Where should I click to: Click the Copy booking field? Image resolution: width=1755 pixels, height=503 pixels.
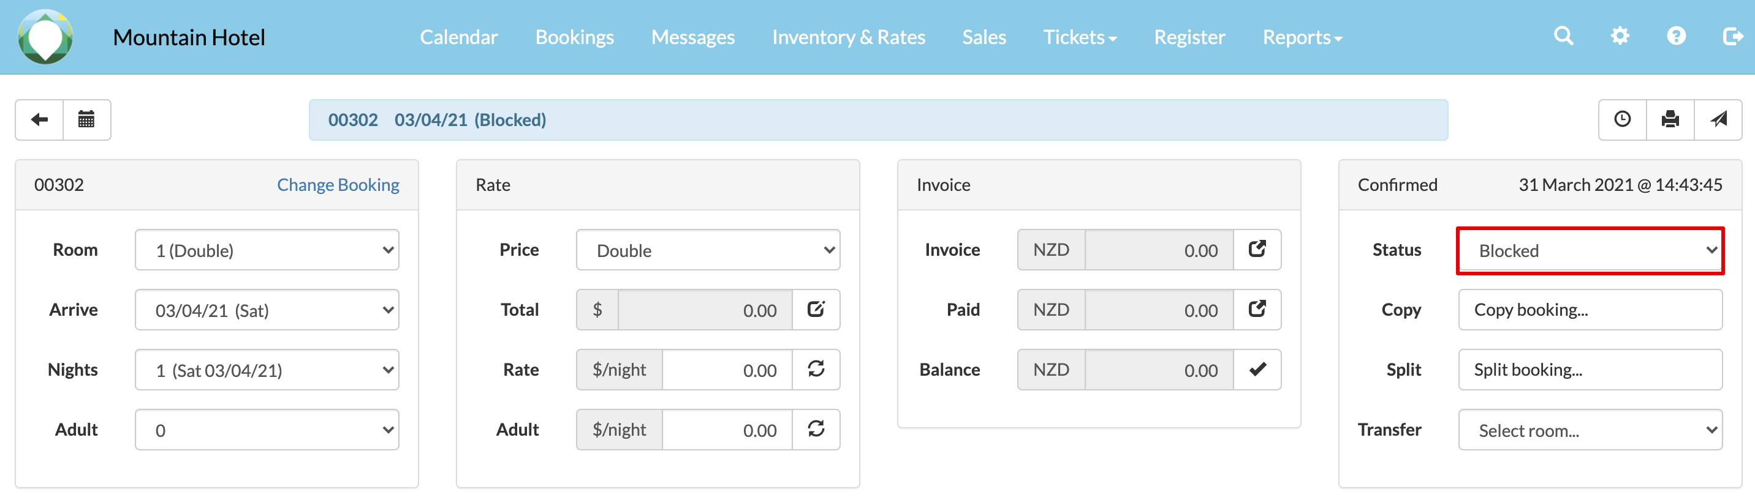click(x=1590, y=310)
